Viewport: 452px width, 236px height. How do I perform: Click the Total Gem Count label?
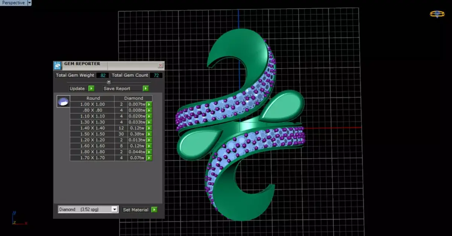(x=130, y=75)
